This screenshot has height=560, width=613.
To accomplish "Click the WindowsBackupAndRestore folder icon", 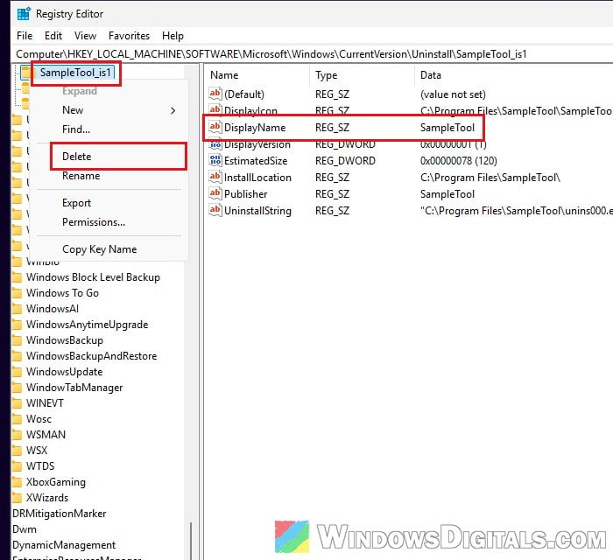I will [x=18, y=356].
